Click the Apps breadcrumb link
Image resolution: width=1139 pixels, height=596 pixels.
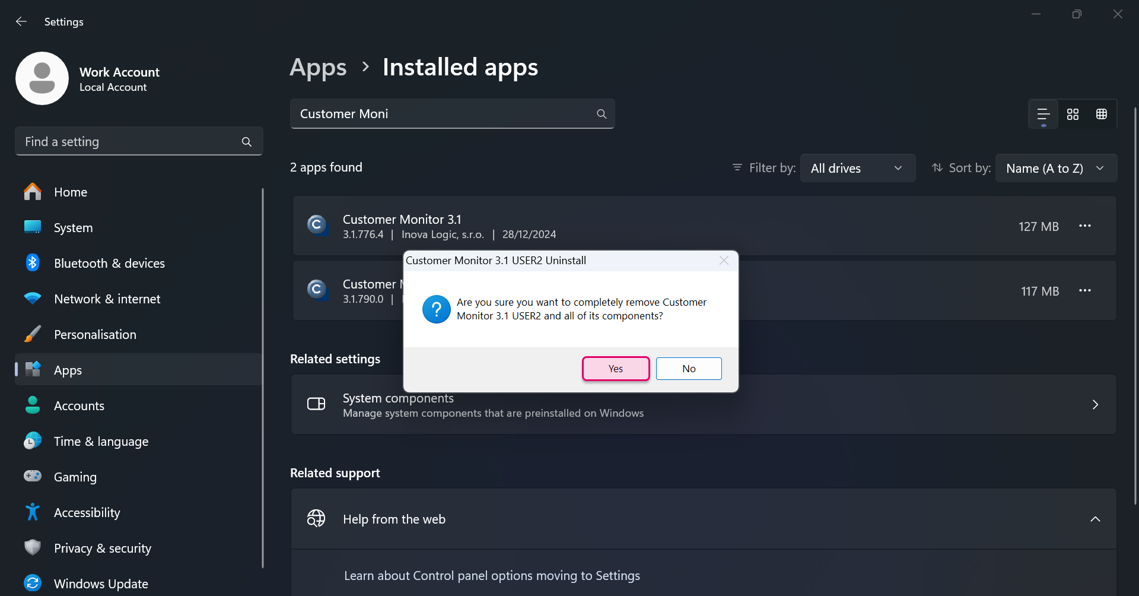pos(318,68)
